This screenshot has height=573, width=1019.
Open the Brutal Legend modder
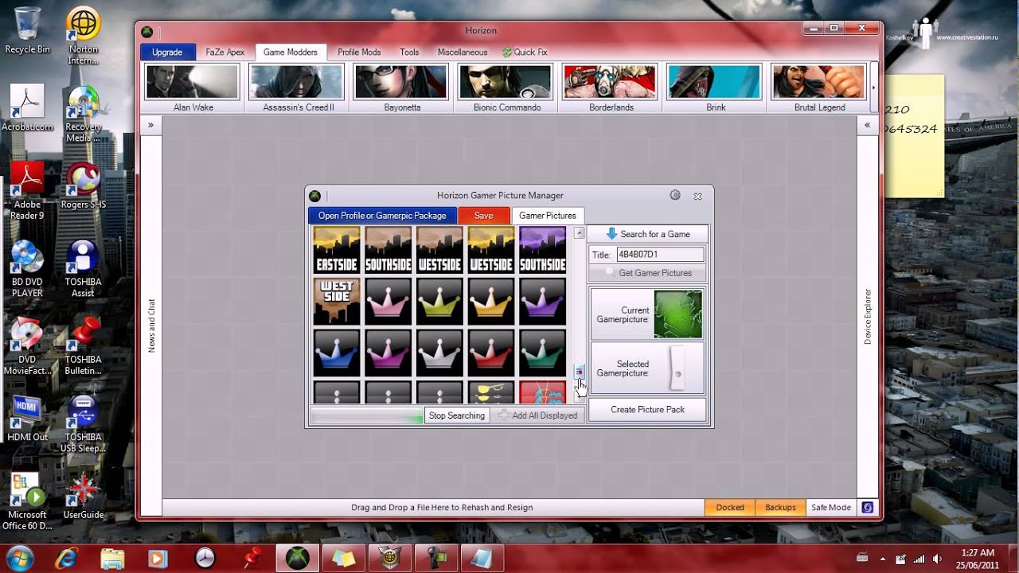coord(819,88)
